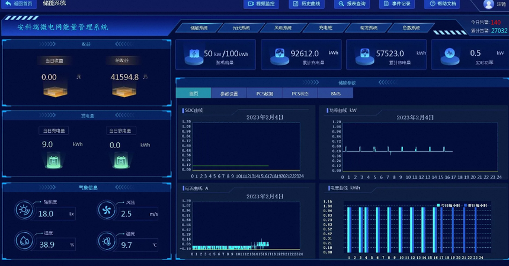Click the 2023年2月4日 date on 功率曲线
The height and width of the screenshot is (266, 509).
pos(415,117)
